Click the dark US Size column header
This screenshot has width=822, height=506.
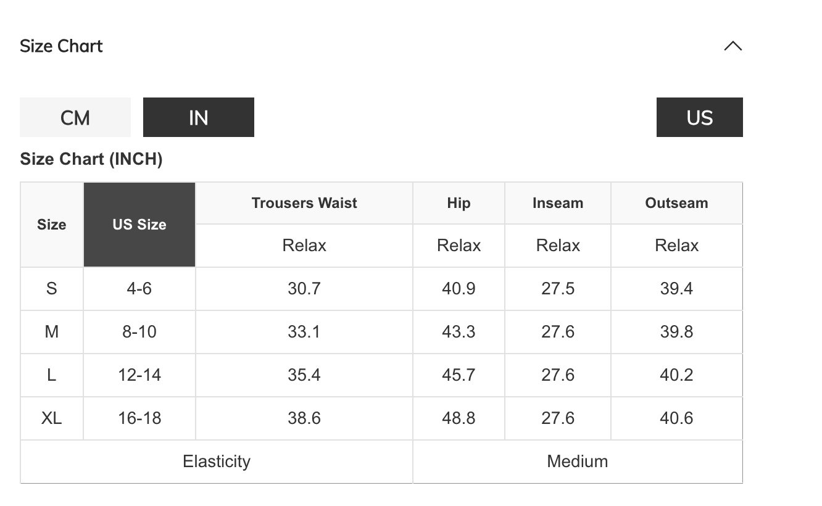point(139,225)
